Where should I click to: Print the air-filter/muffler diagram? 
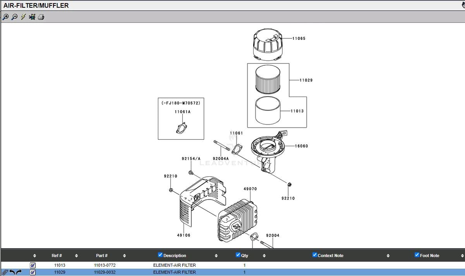[x=41, y=17]
